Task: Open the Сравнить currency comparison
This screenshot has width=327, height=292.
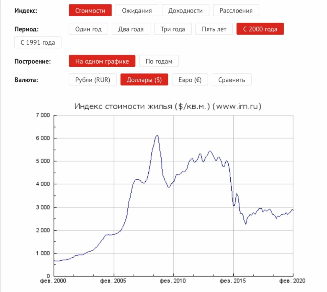Action: click(x=232, y=79)
